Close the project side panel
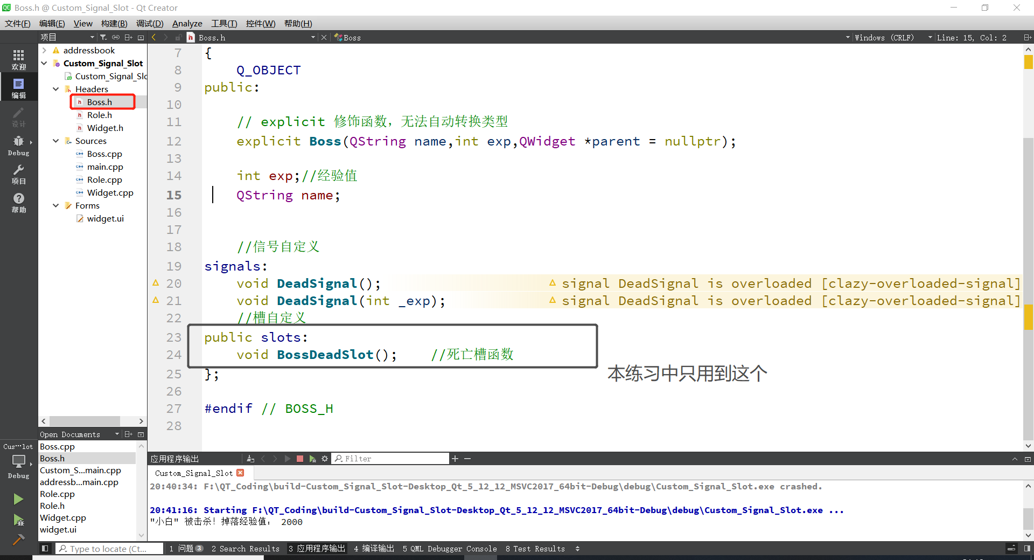This screenshot has height=560, width=1034. (x=141, y=37)
